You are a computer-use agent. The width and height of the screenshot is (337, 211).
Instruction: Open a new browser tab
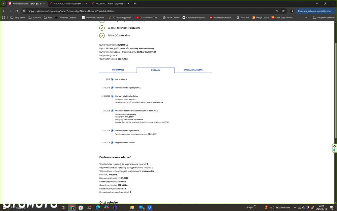[x=135, y=3]
